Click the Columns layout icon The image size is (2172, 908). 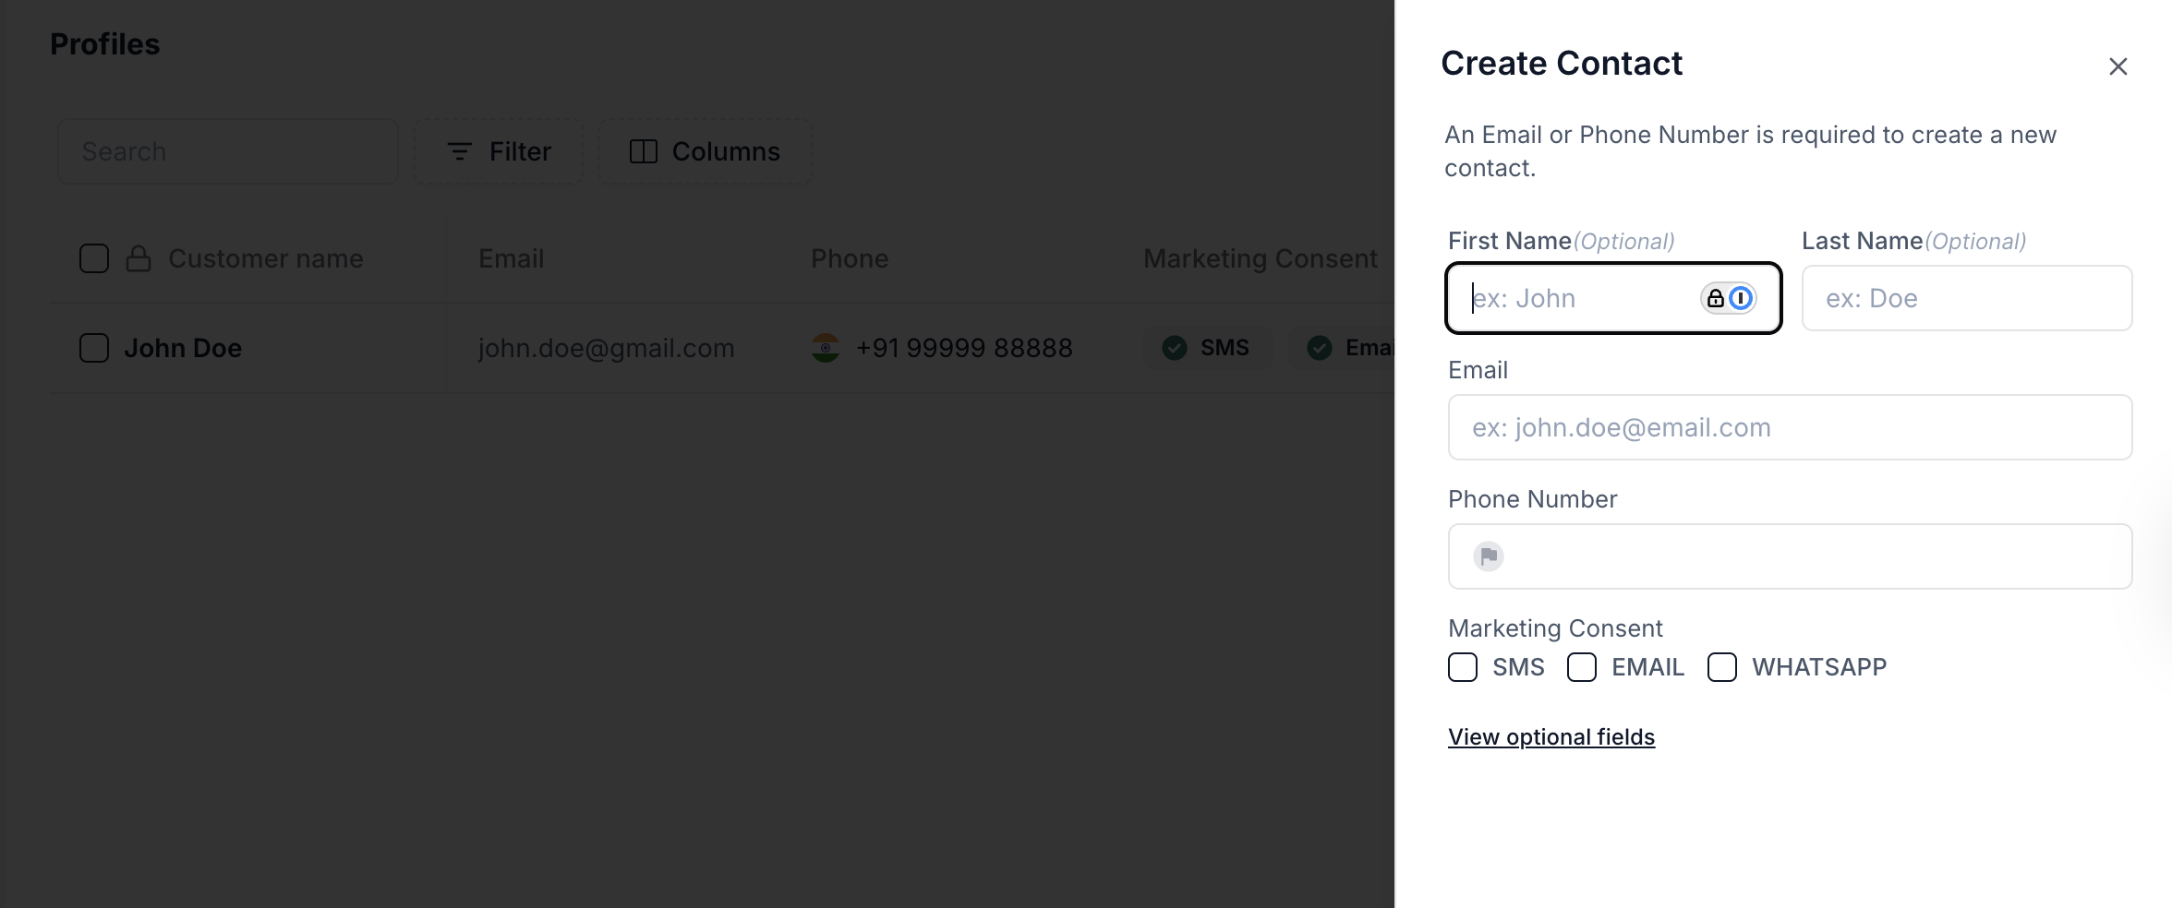pos(644,151)
